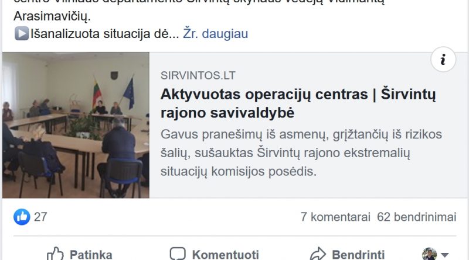The width and height of the screenshot is (469, 260).
Task: Open the meeting room preview photo
Action: coord(76,125)
